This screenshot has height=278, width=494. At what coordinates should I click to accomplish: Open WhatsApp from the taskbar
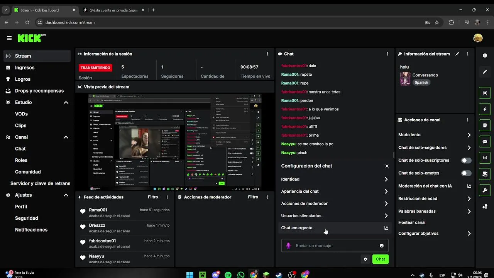point(241,275)
